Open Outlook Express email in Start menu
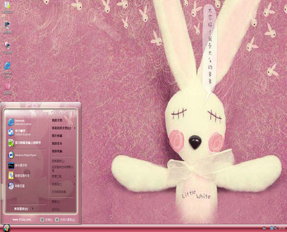 click(19, 132)
